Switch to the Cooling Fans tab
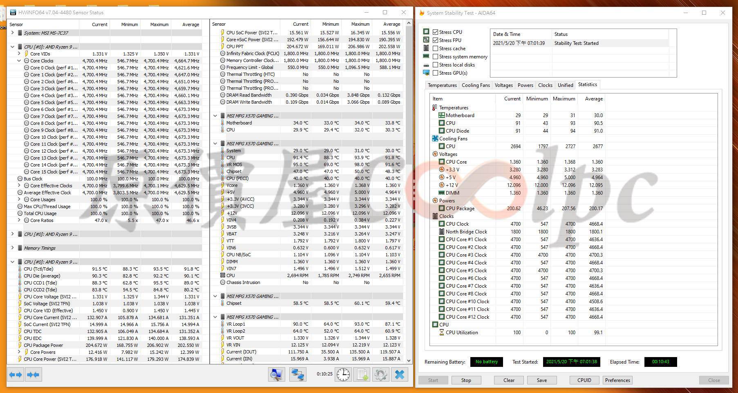The width and height of the screenshot is (738, 393). coord(476,85)
